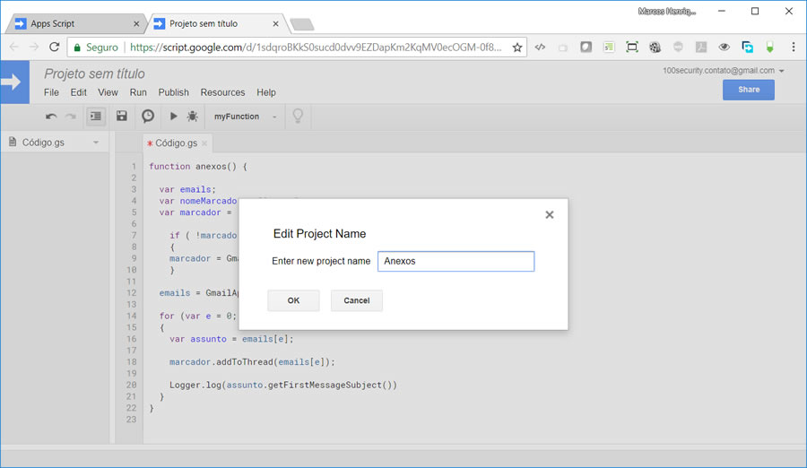Close the Projeto sem título browser tab
Image resolution: width=807 pixels, height=468 pixels.
[x=276, y=23]
